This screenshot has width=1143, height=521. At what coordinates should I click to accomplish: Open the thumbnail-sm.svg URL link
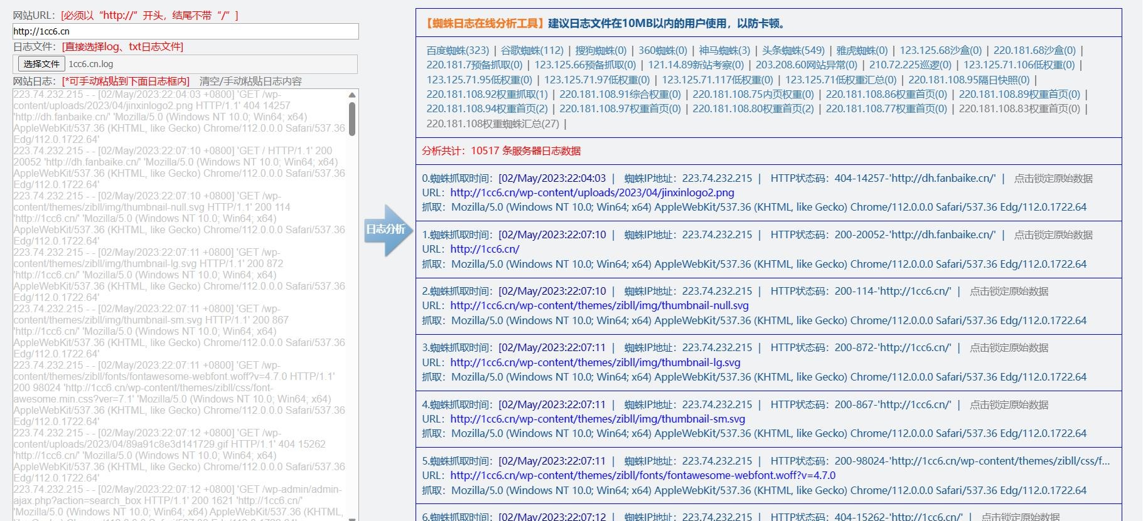click(x=598, y=419)
